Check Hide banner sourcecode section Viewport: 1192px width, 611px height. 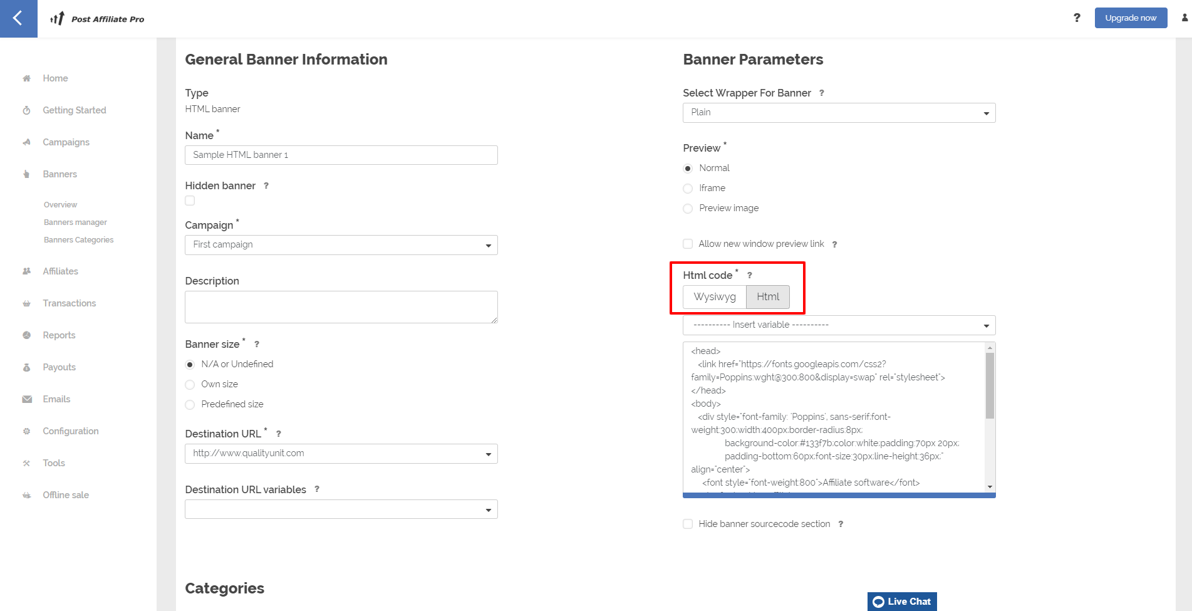point(688,524)
